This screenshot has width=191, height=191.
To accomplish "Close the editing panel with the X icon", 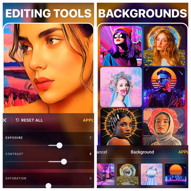I will click(x=4, y=120).
